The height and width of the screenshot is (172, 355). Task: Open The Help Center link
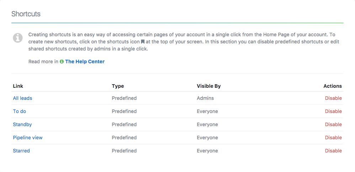[85, 61]
